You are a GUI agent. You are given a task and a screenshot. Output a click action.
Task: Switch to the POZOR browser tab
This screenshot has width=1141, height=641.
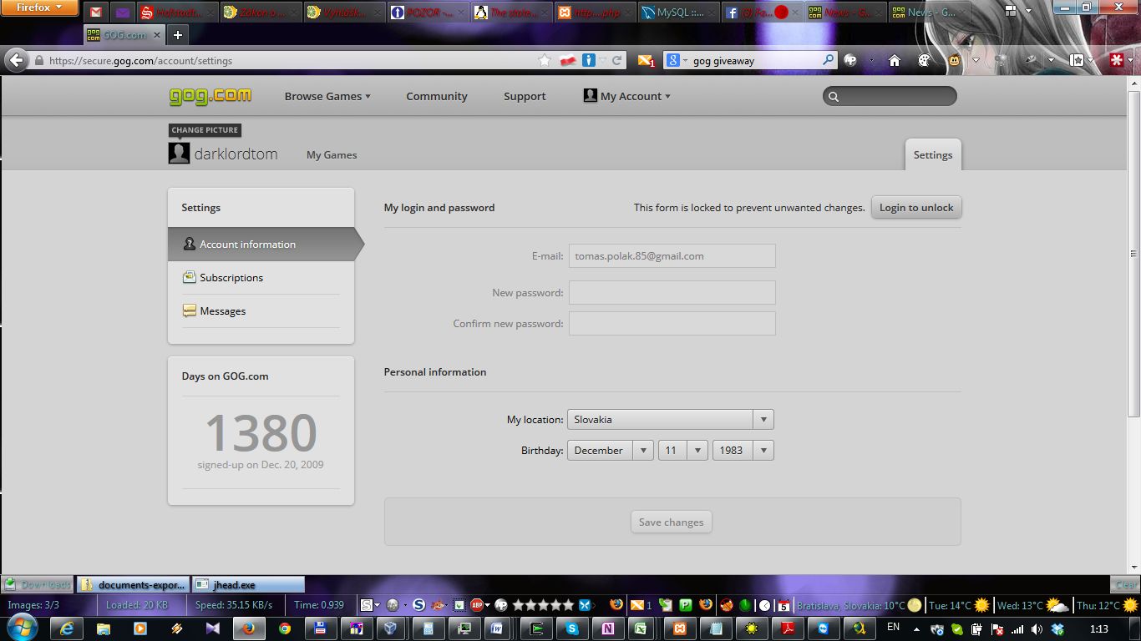[426, 13]
